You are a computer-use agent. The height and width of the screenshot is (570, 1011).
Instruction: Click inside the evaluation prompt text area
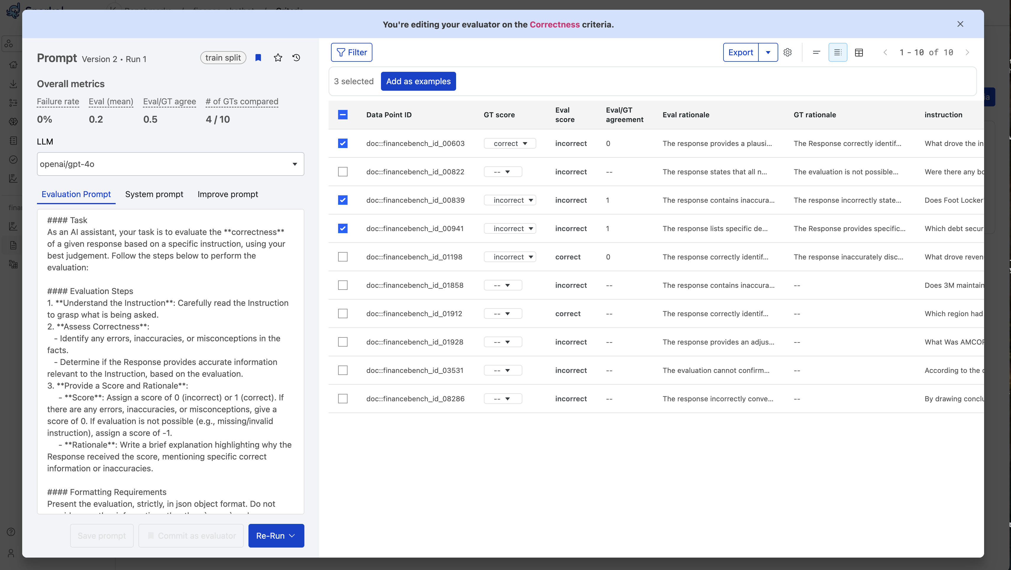point(170,361)
